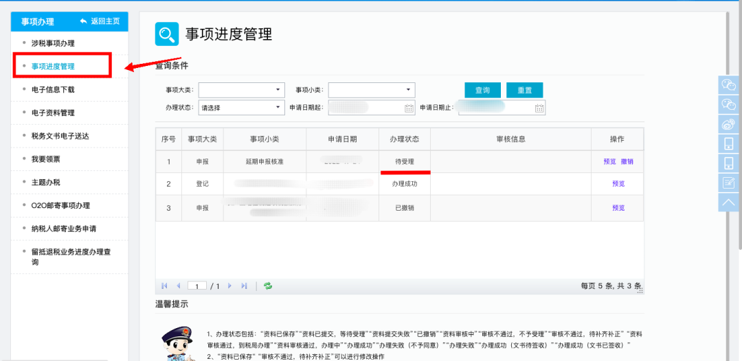
Task: Click the 办理状态 column header
Action: tap(405, 139)
